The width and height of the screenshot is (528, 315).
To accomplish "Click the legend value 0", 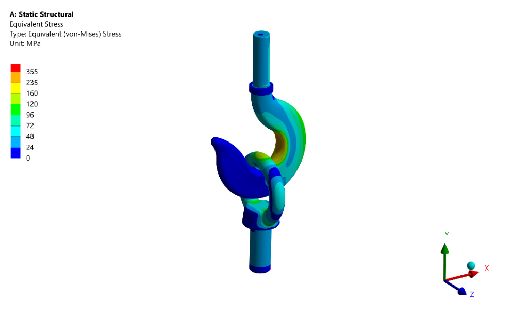I will coord(28,158).
